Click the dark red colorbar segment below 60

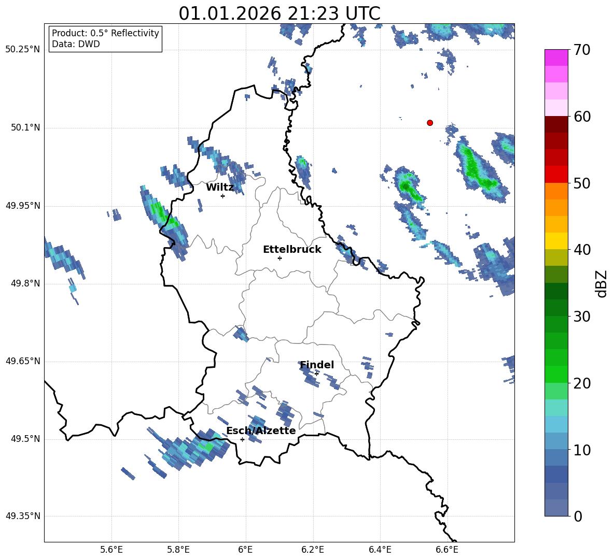(x=556, y=125)
